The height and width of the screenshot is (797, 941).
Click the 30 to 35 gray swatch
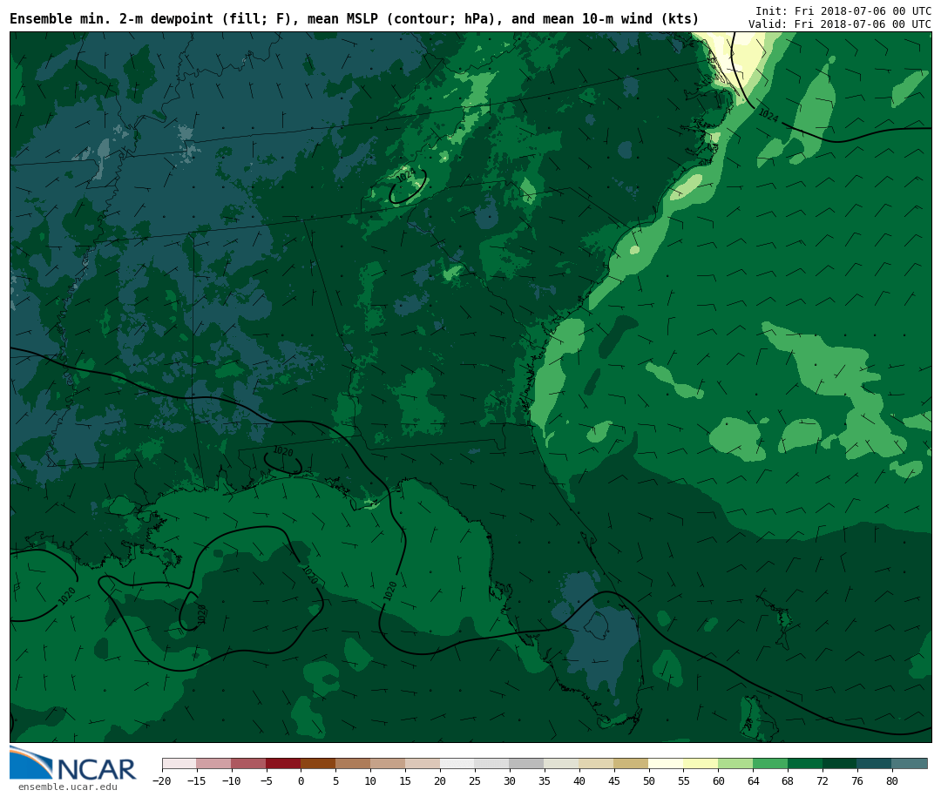click(527, 763)
